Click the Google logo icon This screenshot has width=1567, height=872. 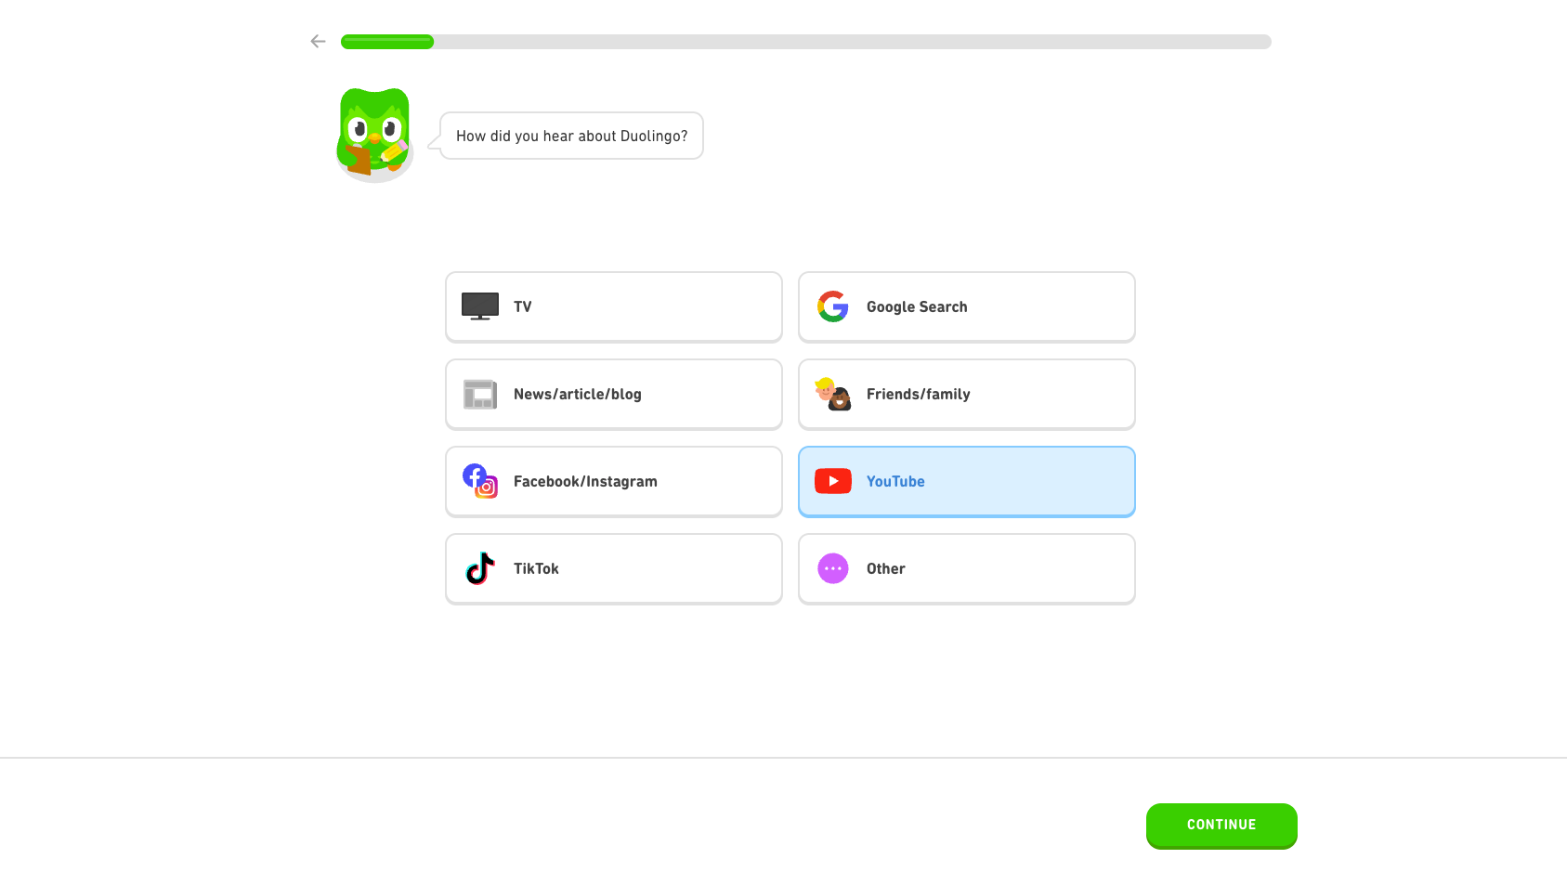(x=832, y=306)
